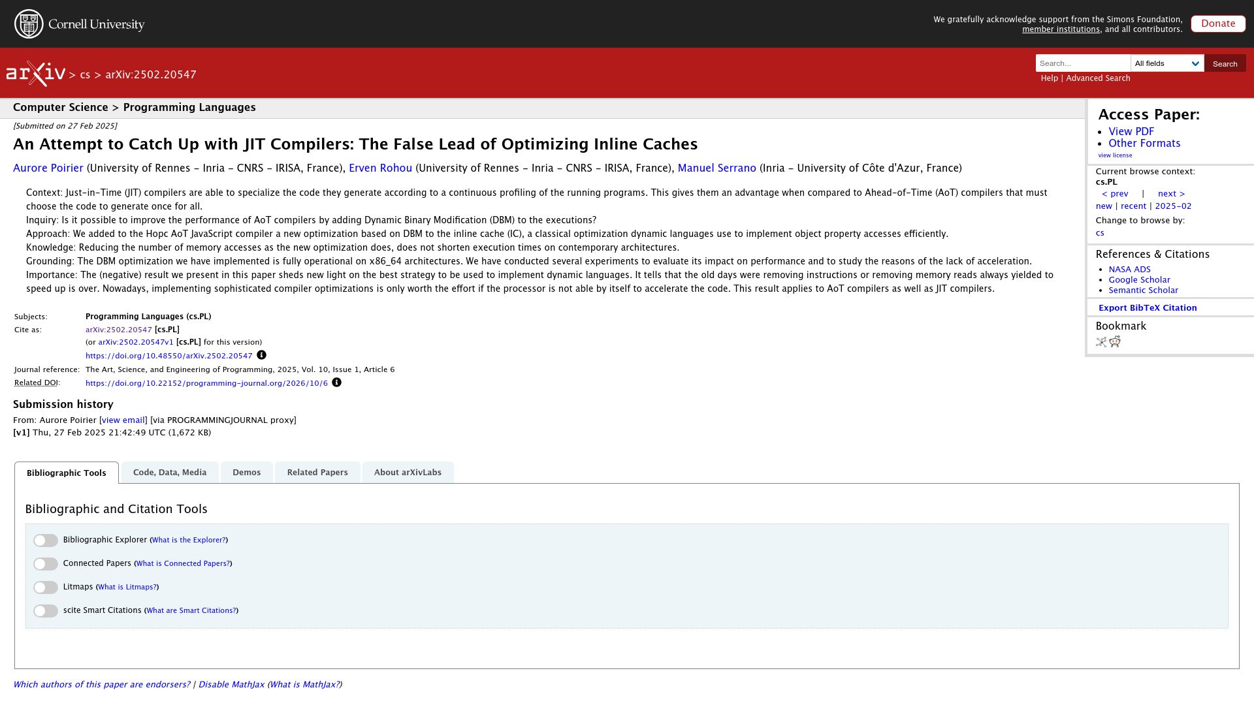Click the Cornell University logo
Image resolution: width=1254 pixels, height=705 pixels.
(x=80, y=24)
